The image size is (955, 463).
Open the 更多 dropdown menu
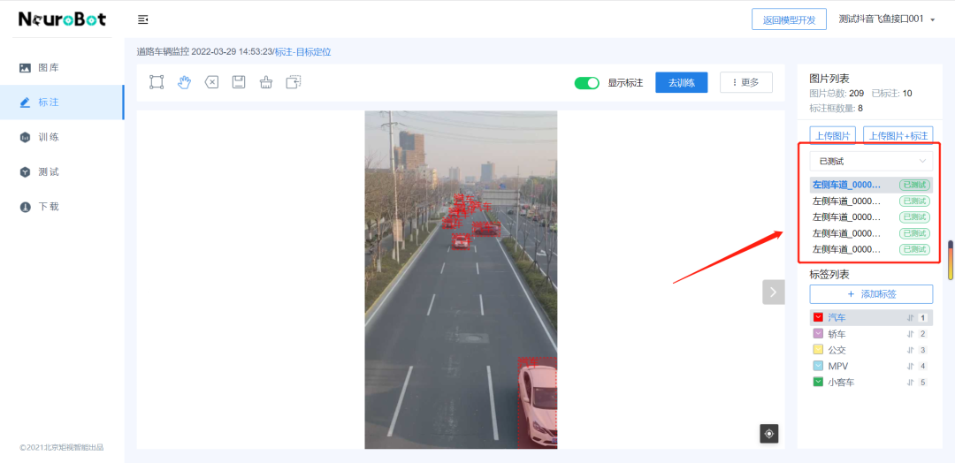click(x=746, y=82)
